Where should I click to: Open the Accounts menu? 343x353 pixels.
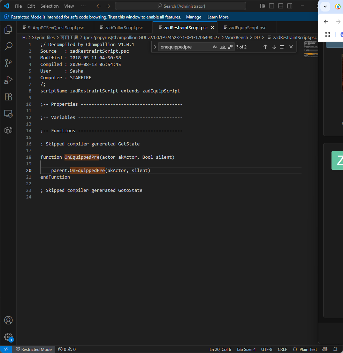pyautogui.click(x=8, y=320)
